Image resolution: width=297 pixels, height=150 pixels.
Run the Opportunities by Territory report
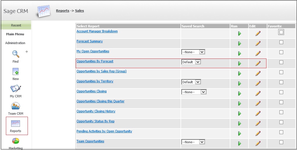point(239,83)
